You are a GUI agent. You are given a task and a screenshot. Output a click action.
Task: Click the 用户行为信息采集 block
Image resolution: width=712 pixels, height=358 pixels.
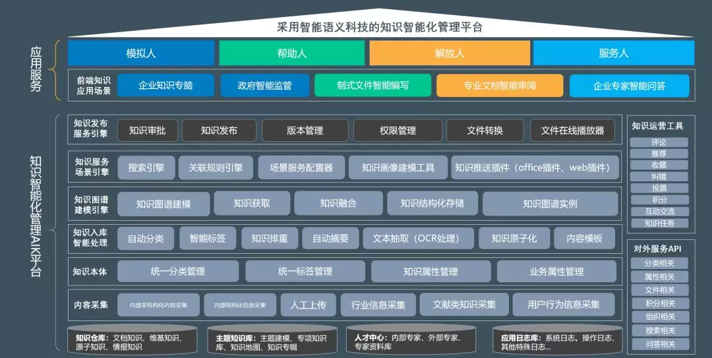[x=564, y=305]
